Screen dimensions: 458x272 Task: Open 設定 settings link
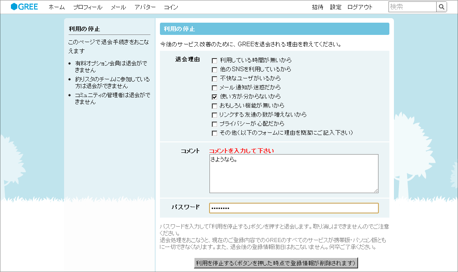coord(336,7)
